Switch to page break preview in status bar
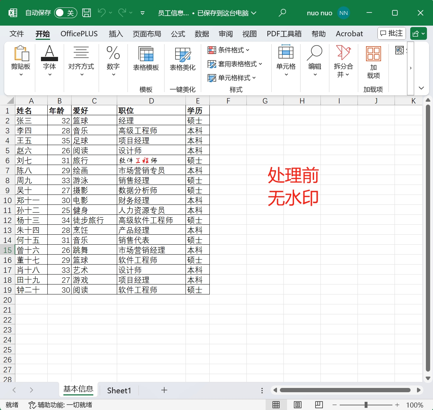 click(x=319, y=405)
